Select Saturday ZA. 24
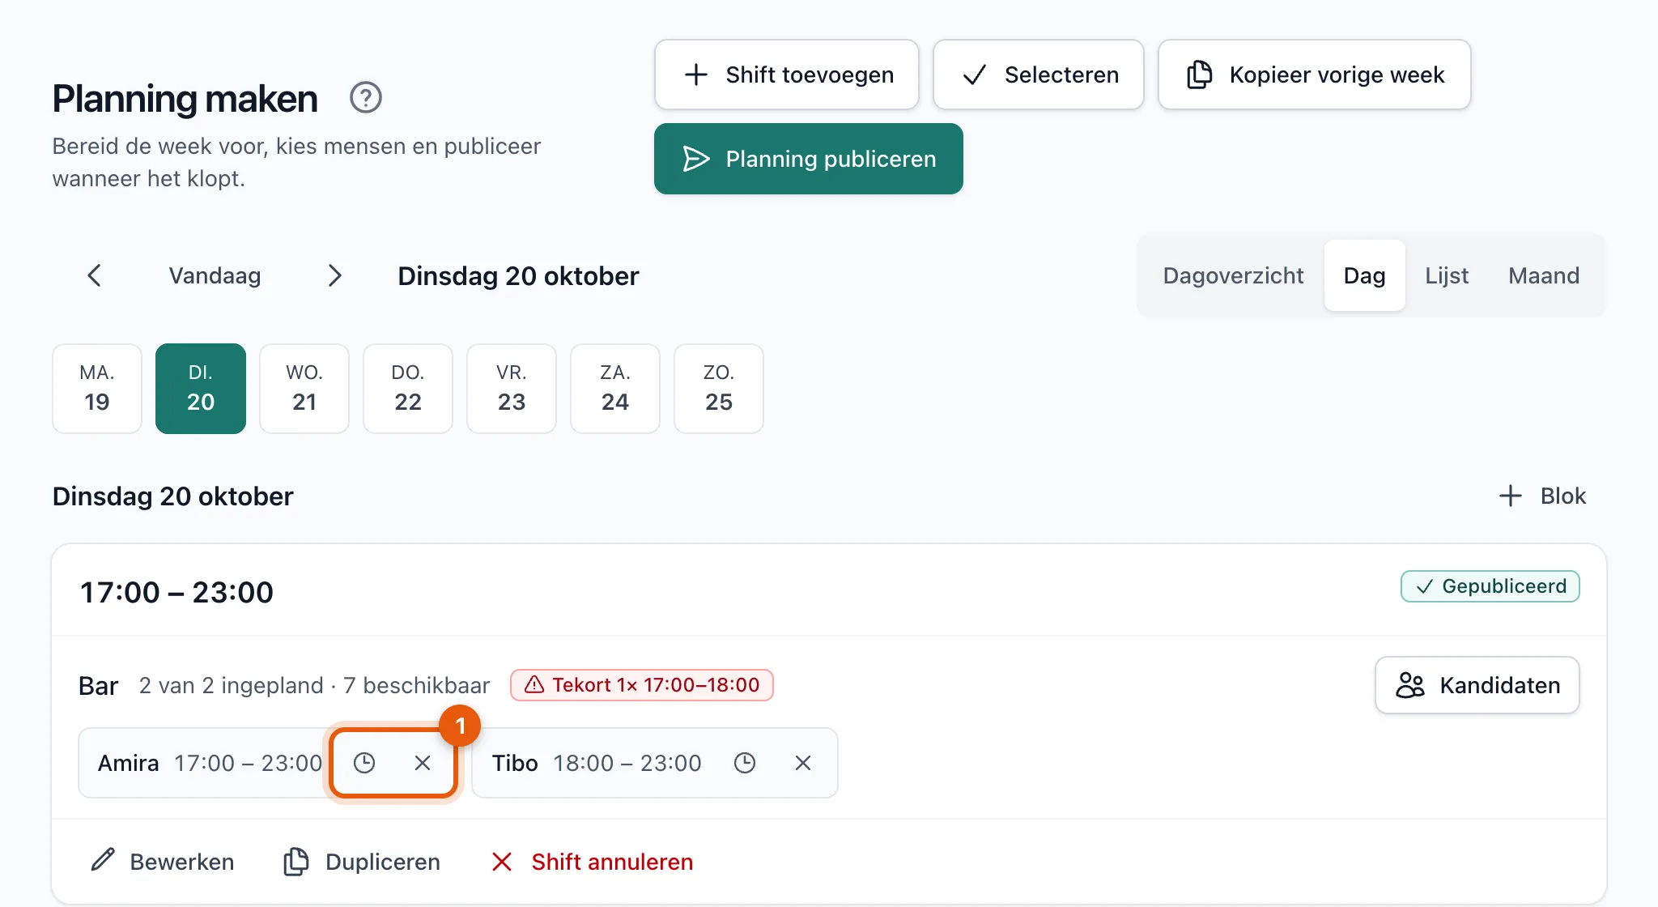Screen dimensions: 1658x907 coord(615,389)
